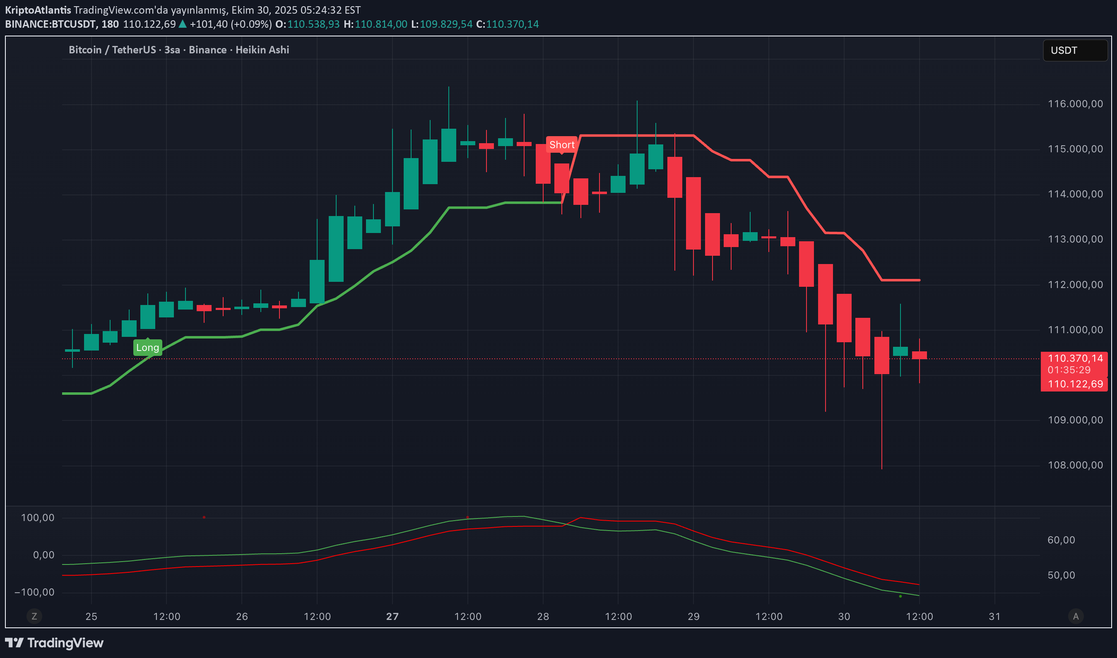The height and width of the screenshot is (658, 1117).
Task: Click the 110.122,69 red price tag
Action: click(1075, 384)
